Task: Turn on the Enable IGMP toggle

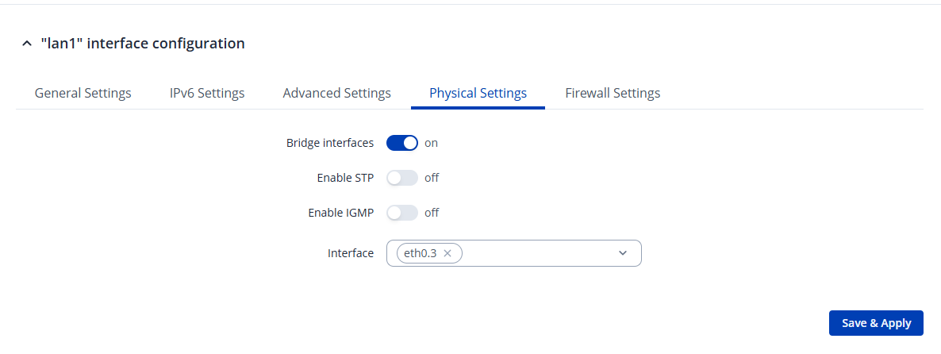Action: coord(402,213)
